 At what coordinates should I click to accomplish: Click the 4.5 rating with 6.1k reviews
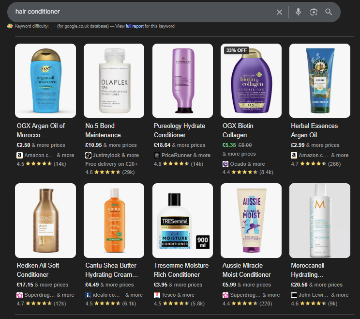111,303
